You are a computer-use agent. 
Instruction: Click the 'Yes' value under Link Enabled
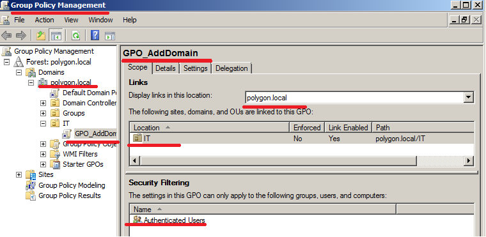click(x=334, y=139)
